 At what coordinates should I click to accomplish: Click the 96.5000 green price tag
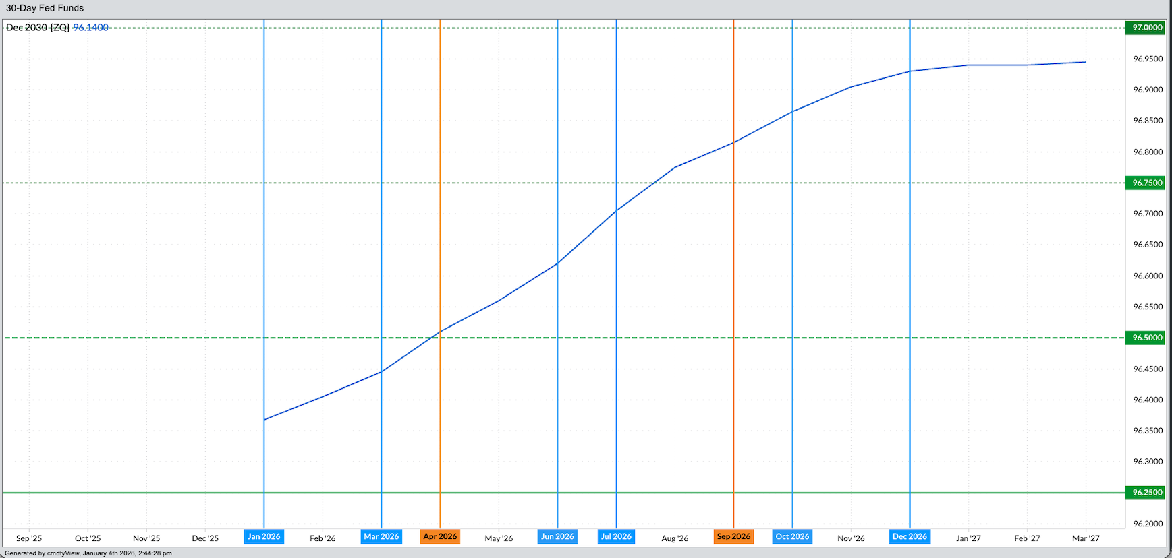coord(1146,338)
